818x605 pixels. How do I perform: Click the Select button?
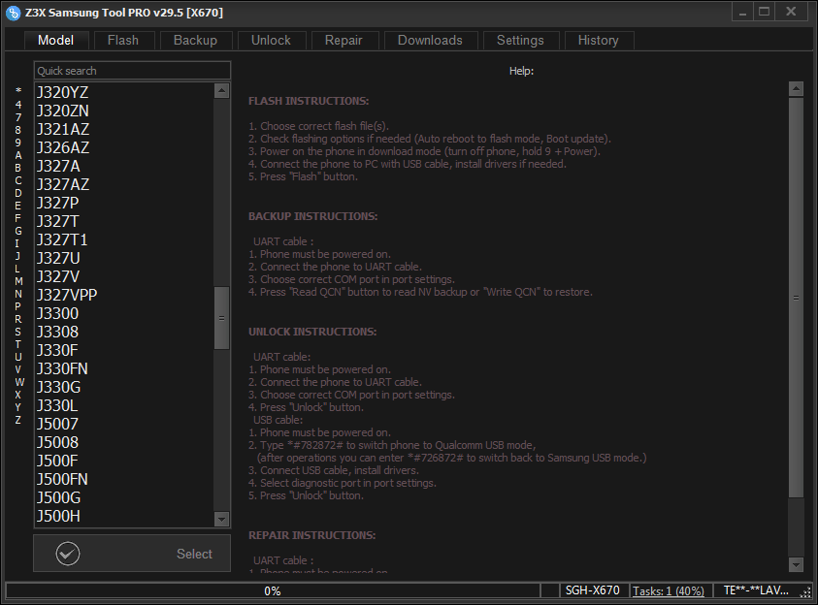coord(132,554)
